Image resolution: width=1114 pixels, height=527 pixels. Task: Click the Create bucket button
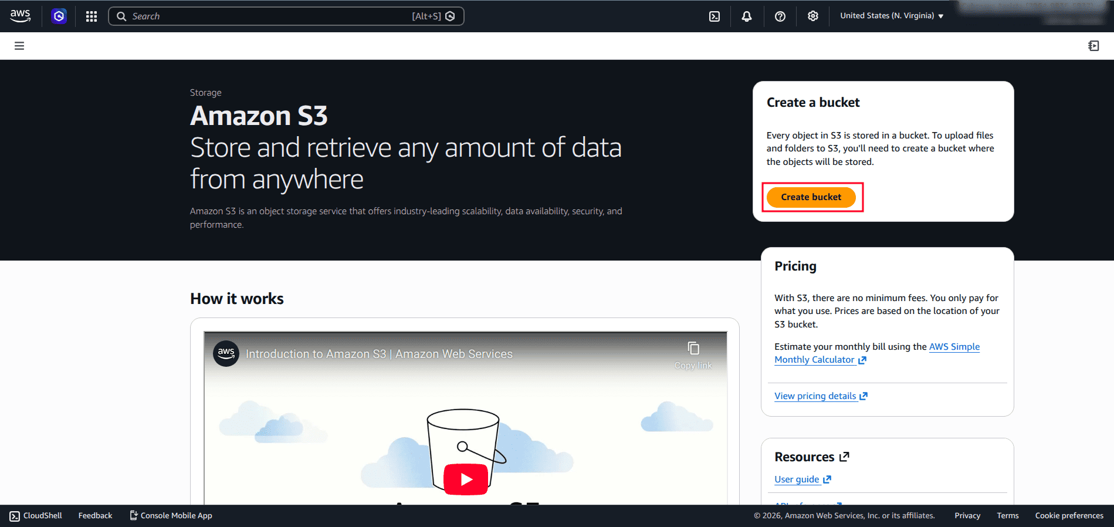tap(811, 197)
